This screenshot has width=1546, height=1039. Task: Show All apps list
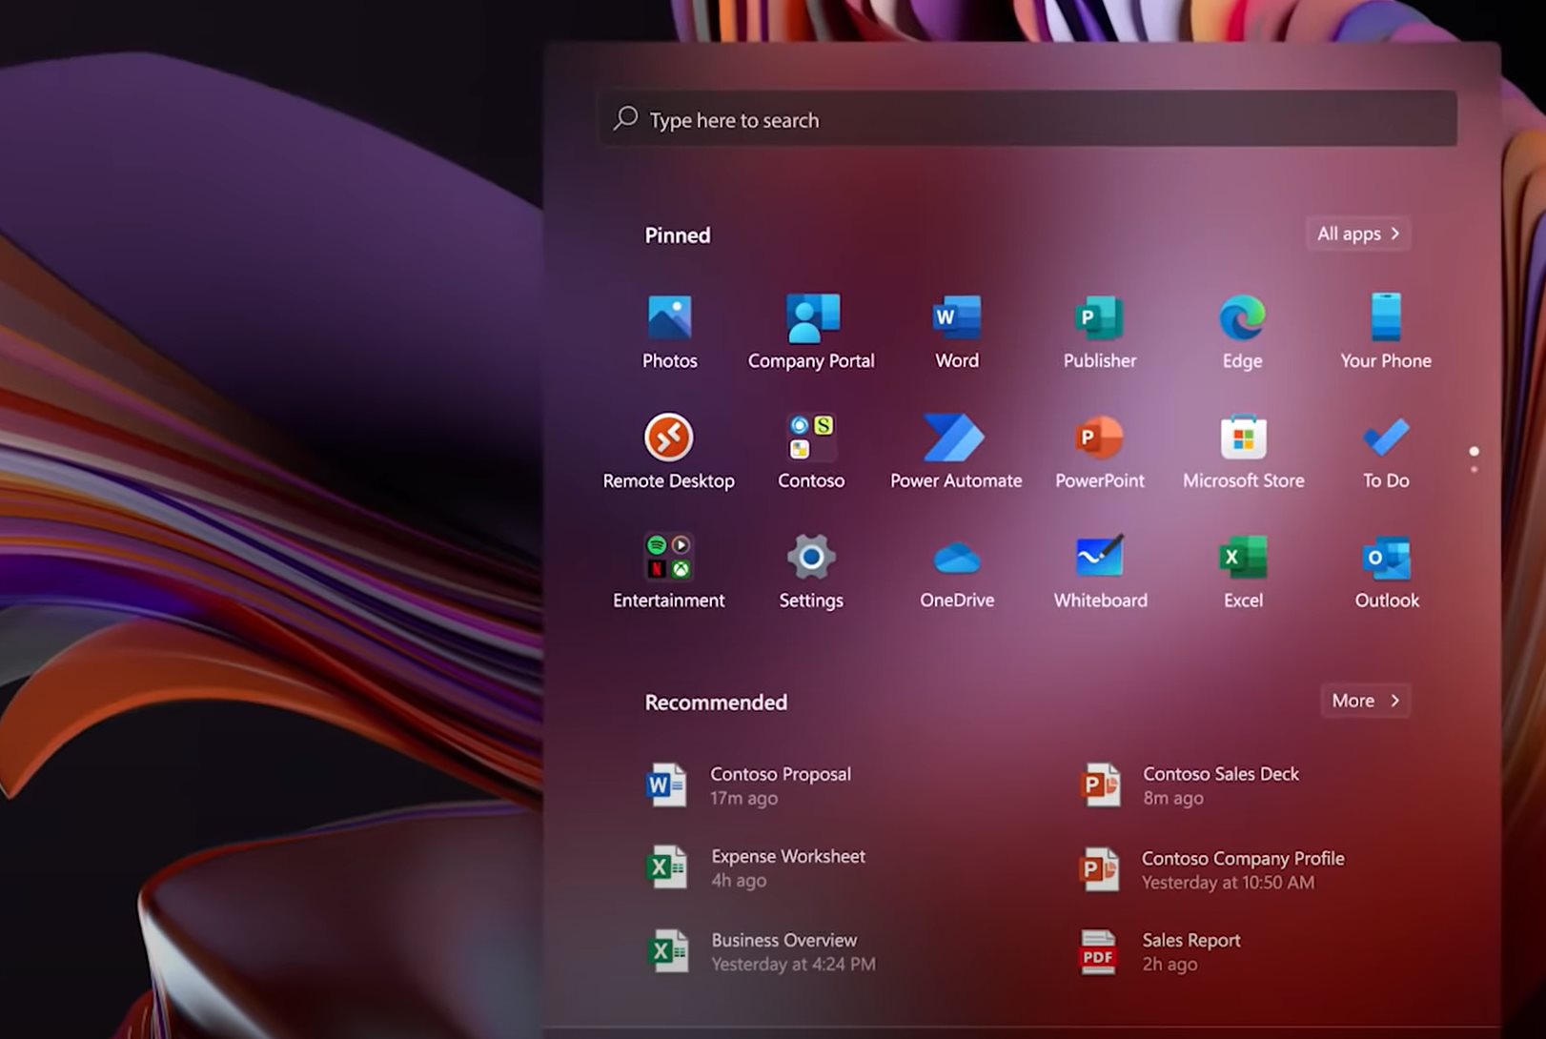[1358, 234]
